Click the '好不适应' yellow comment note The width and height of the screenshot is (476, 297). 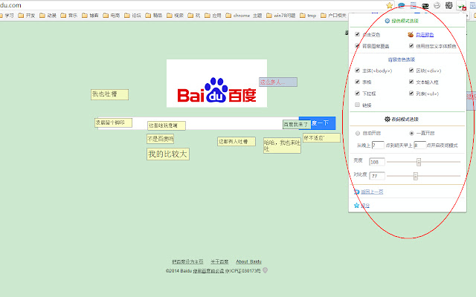[321, 138]
